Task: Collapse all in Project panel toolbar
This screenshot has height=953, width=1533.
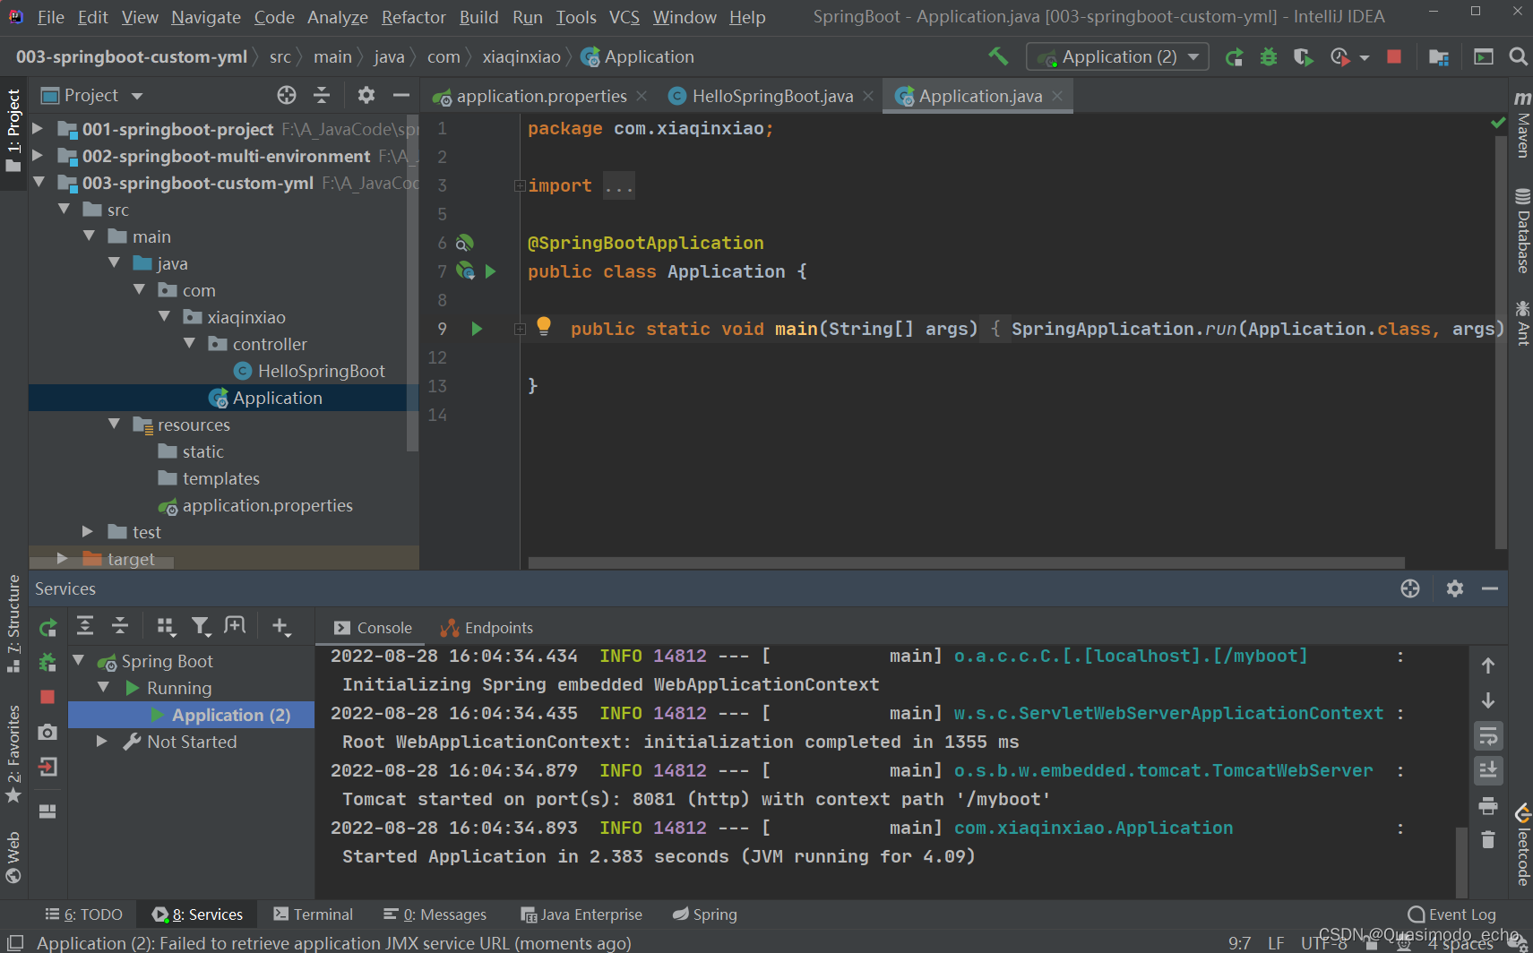Action: pos(322,95)
